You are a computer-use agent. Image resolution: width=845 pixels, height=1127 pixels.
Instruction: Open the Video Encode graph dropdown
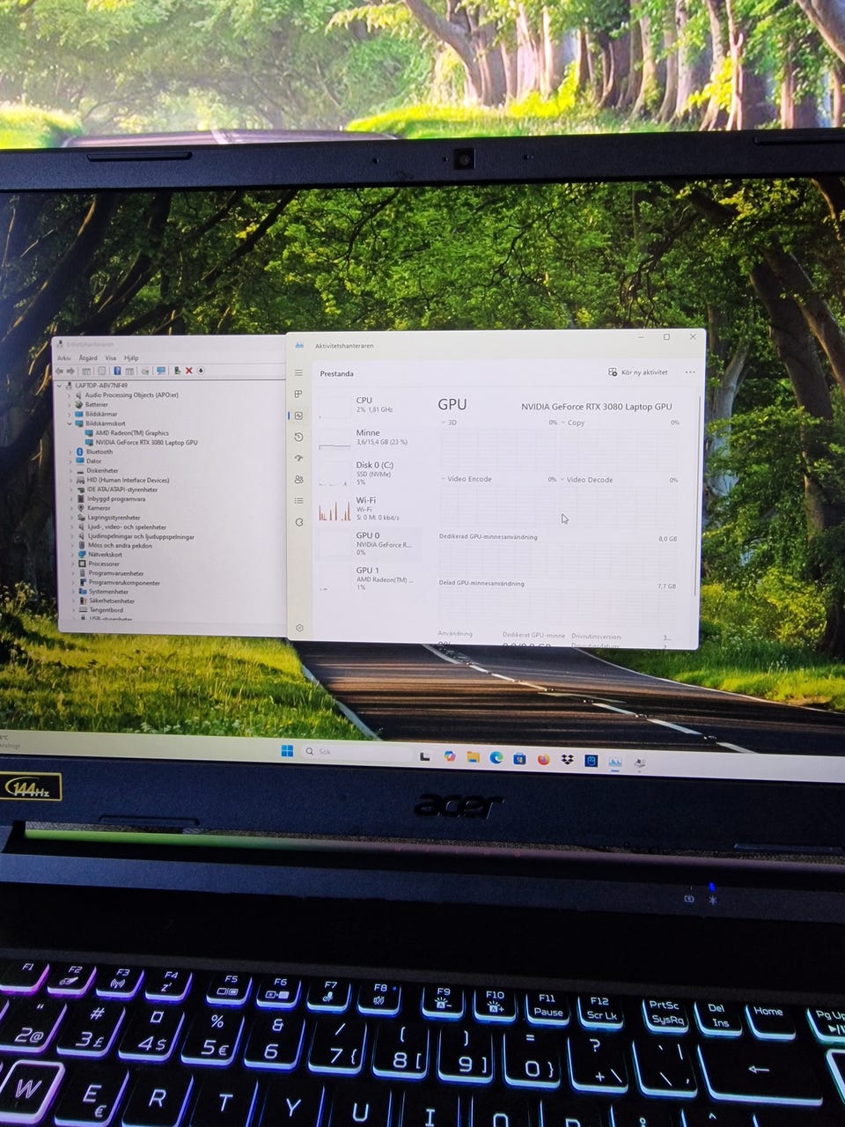coord(466,479)
